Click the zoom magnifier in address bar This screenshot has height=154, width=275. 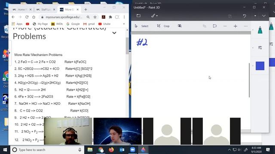pos(88,17)
